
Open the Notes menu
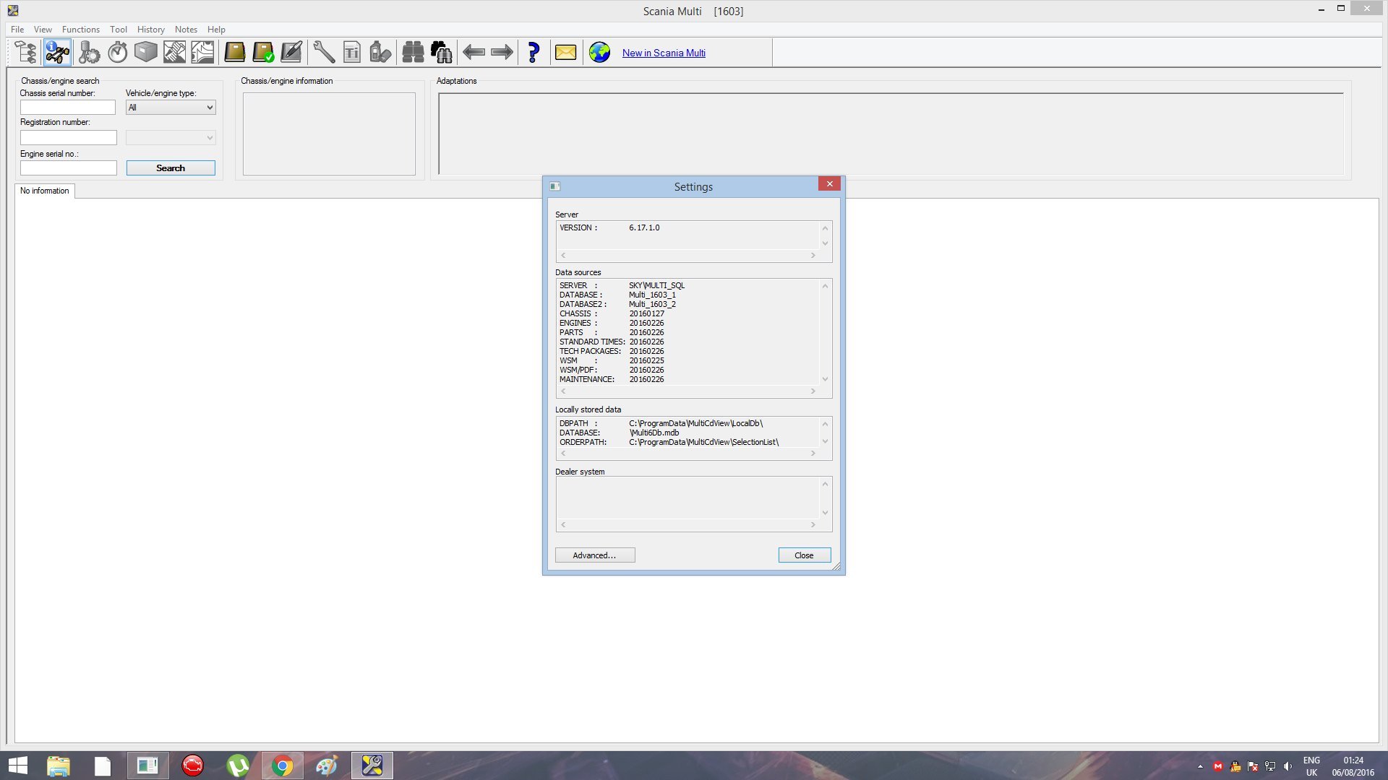186,30
